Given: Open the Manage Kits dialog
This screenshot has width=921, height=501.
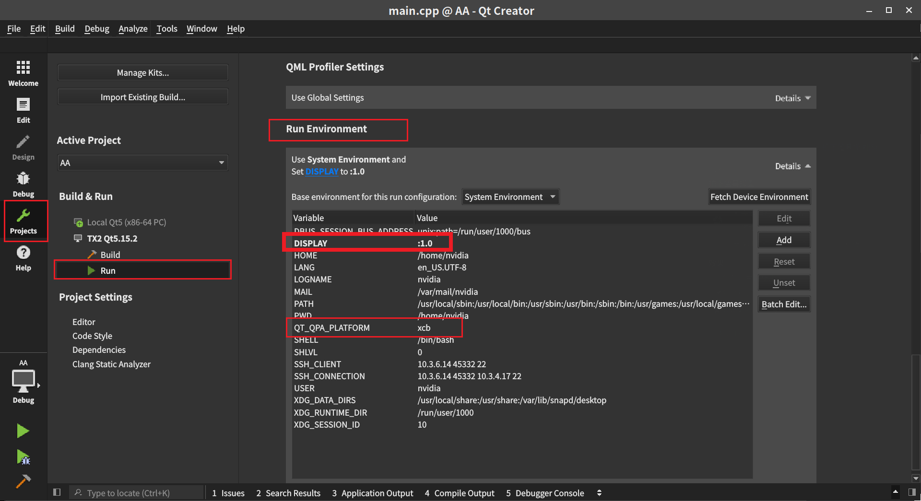Looking at the screenshot, I should point(142,72).
